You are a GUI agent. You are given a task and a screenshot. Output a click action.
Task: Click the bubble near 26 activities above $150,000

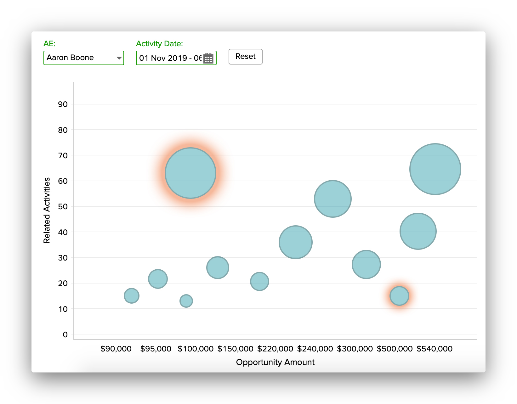tap(218, 267)
